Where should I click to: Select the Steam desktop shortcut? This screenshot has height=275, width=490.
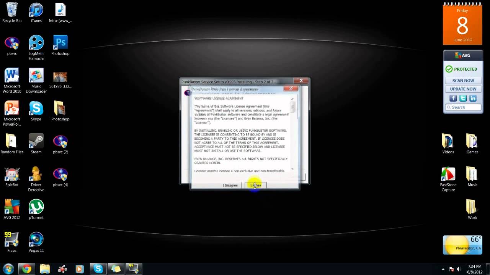(36, 144)
